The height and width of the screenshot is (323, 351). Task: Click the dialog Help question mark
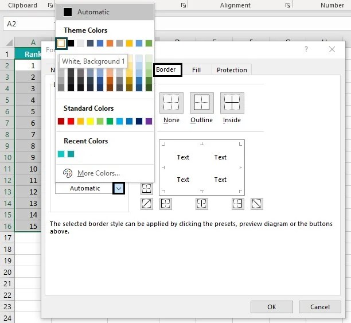306,49
